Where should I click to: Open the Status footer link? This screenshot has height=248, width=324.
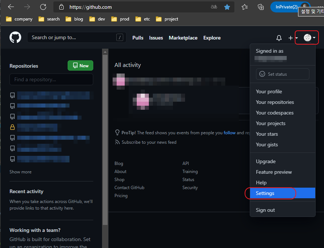tap(188, 180)
